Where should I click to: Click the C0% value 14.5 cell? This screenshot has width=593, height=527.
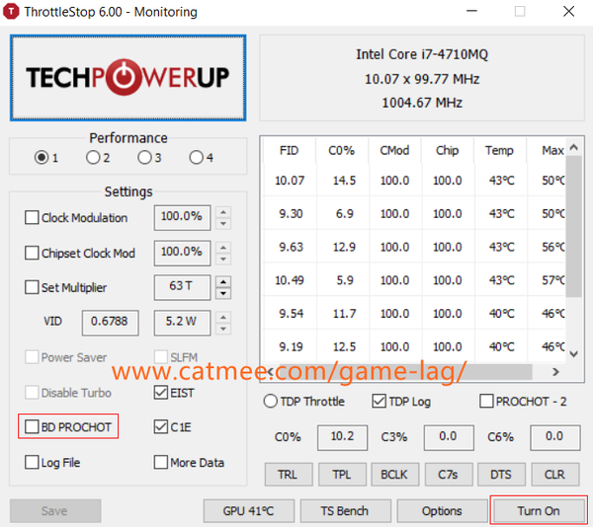(x=344, y=181)
